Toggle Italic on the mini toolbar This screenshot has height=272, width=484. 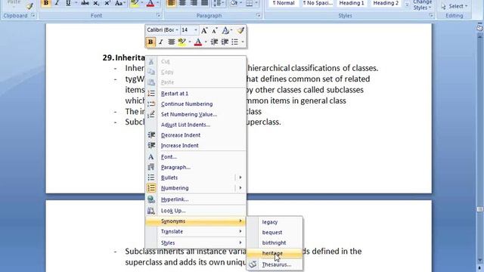click(x=161, y=42)
